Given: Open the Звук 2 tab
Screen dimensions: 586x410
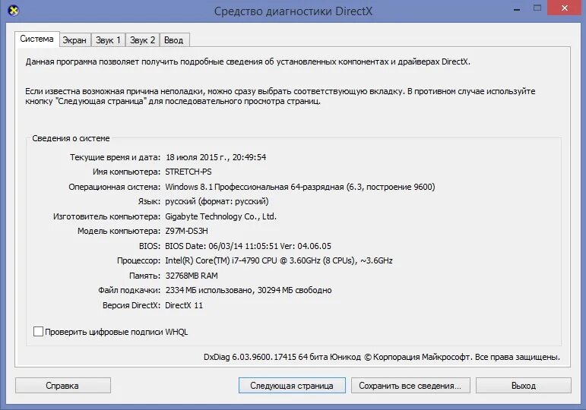Looking at the screenshot, I should click(142, 40).
